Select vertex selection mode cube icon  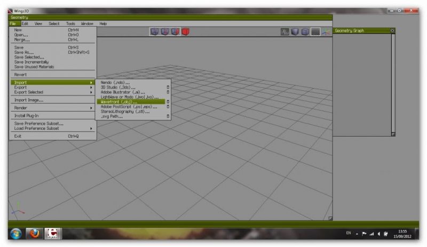[x=155, y=32]
